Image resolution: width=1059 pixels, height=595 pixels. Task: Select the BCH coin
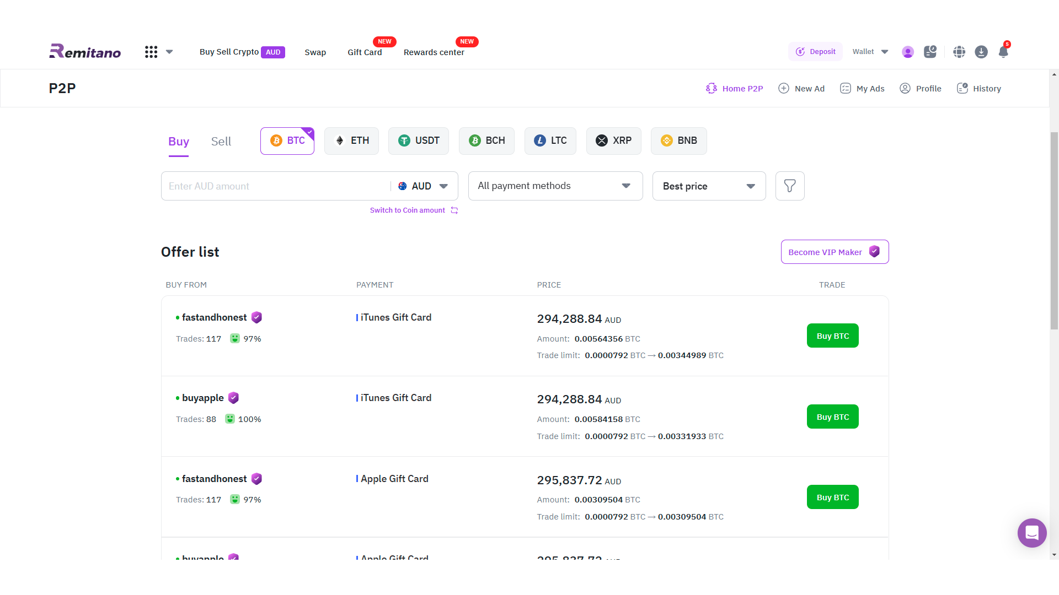point(486,141)
